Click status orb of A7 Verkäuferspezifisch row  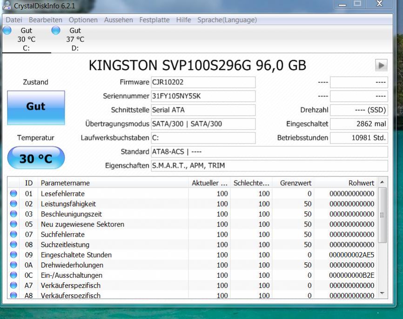coord(13,285)
